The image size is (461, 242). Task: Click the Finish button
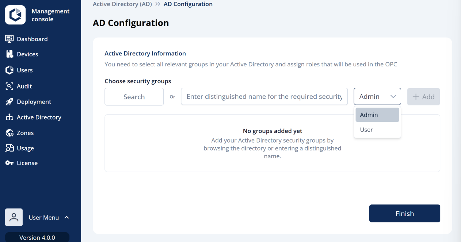point(405,214)
